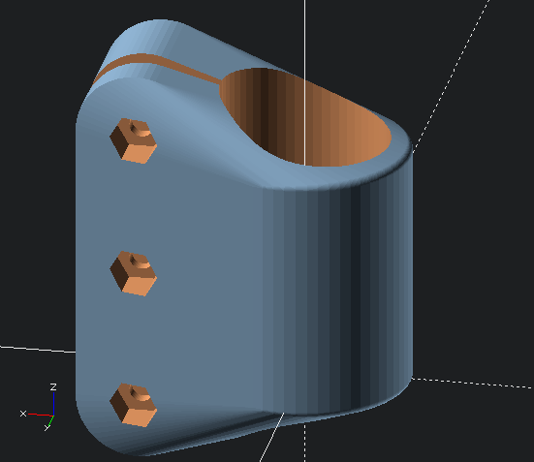Click the middle square nut recess on the clamp

pyautogui.click(x=133, y=273)
